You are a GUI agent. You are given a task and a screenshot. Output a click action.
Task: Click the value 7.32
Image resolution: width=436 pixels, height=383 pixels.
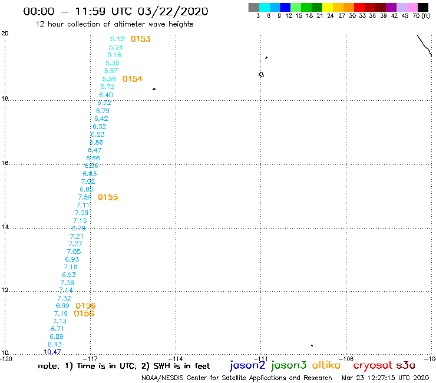click(64, 298)
